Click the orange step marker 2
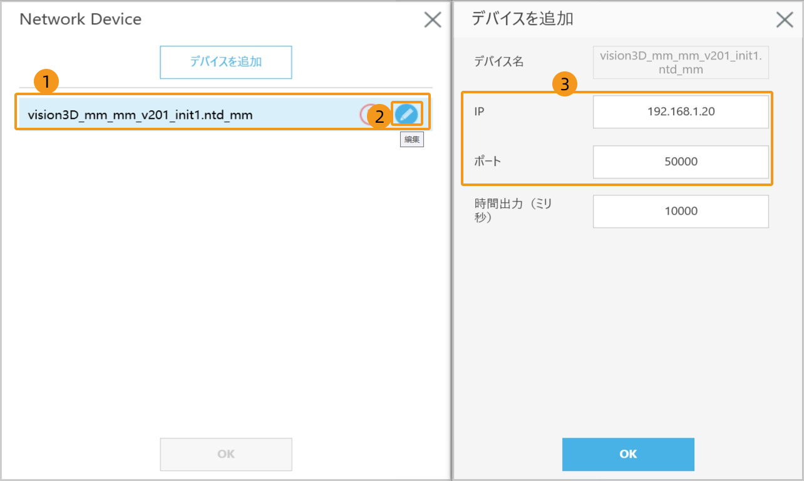The width and height of the screenshot is (804, 481). pyautogui.click(x=379, y=116)
